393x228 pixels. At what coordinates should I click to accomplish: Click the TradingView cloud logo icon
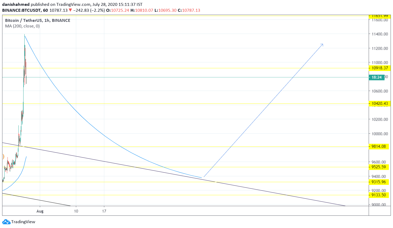pos(6,222)
